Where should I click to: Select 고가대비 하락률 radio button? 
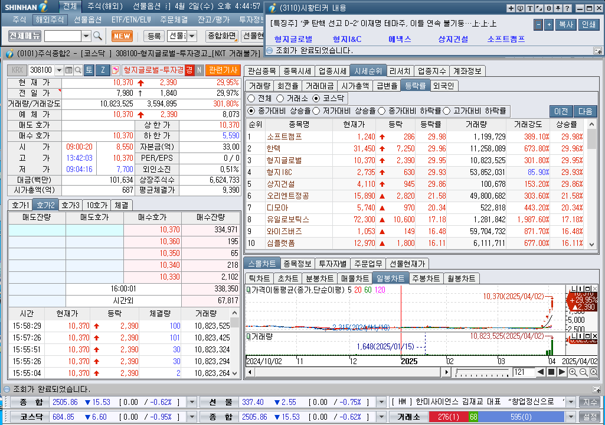pyautogui.click(x=447, y=111)
